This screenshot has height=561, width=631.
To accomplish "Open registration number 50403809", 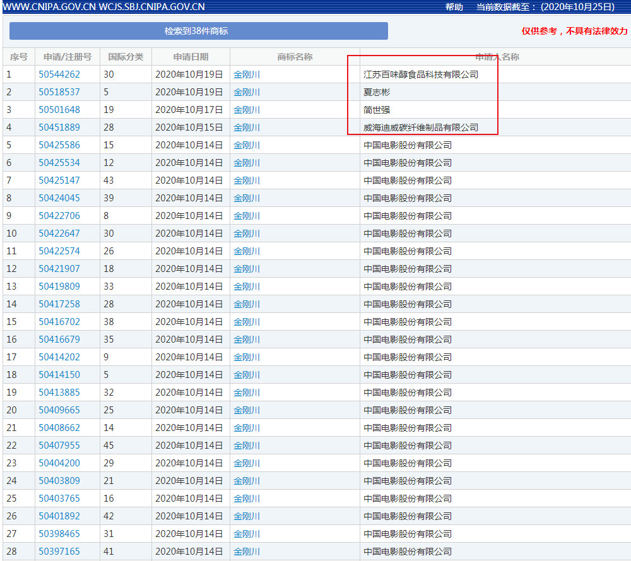I will [59, 481].
